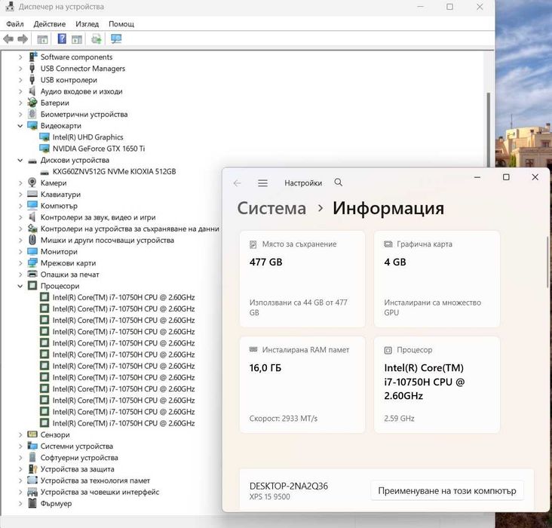Expand the Фърмуер node

point(20,503)
